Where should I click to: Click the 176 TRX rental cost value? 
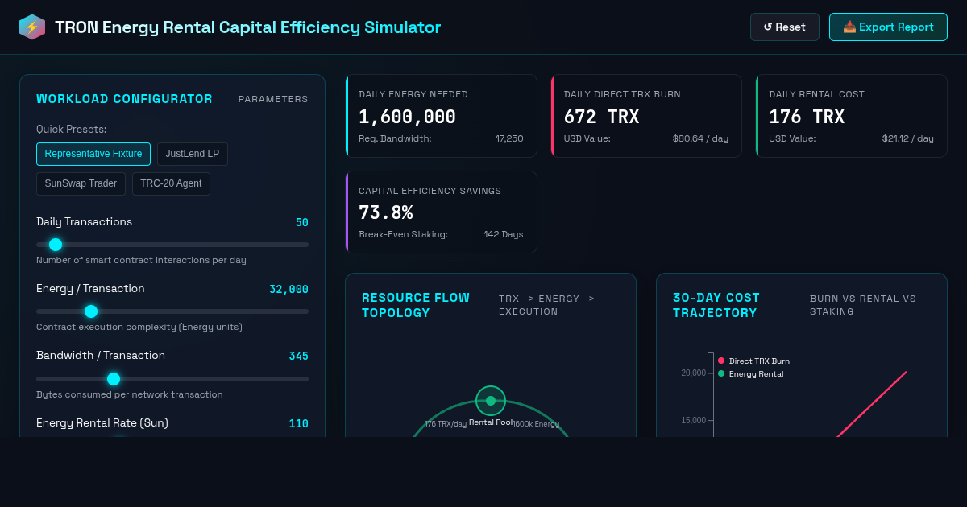tap(807, 117)
